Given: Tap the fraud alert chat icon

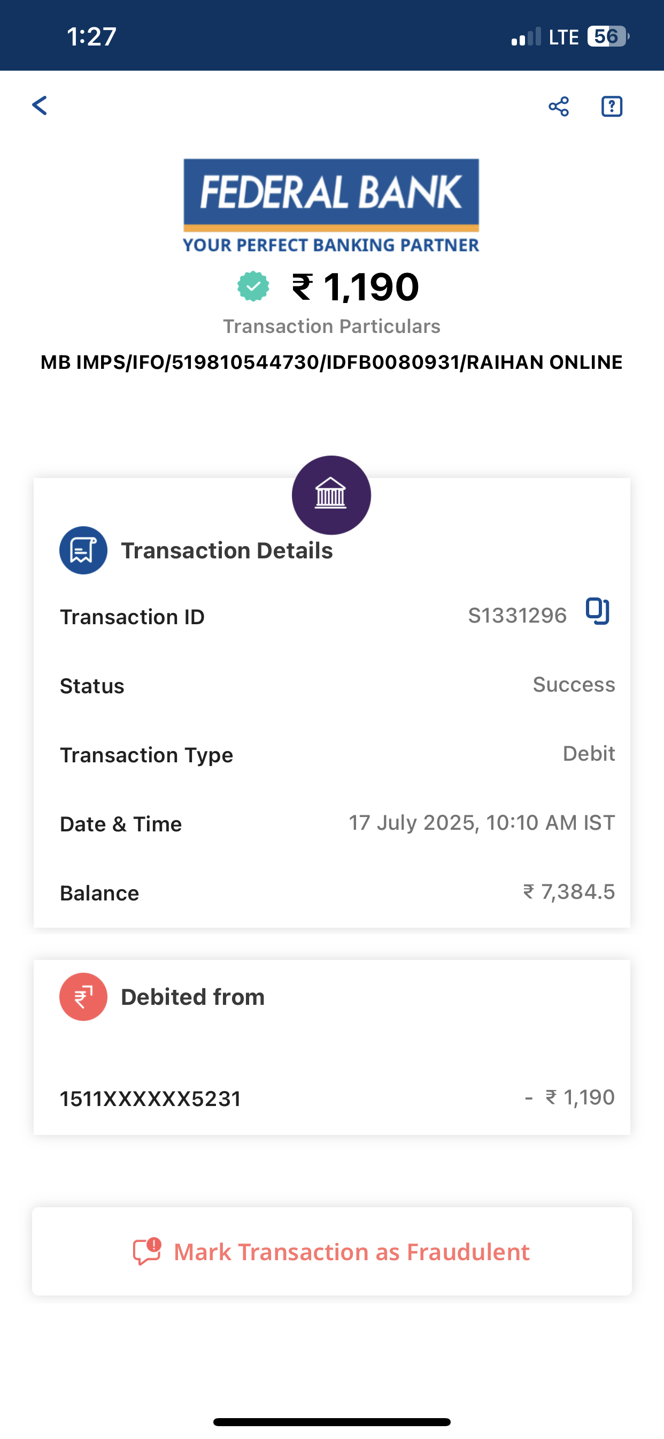Looking at the screenshot, I should 146,1252.
